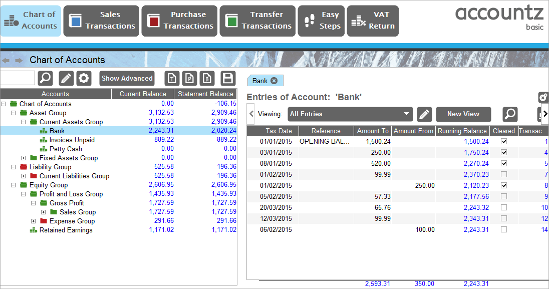Expand the Fixed Assets Group node
Screen dimensions: 549x289
(x=24, y=158)
